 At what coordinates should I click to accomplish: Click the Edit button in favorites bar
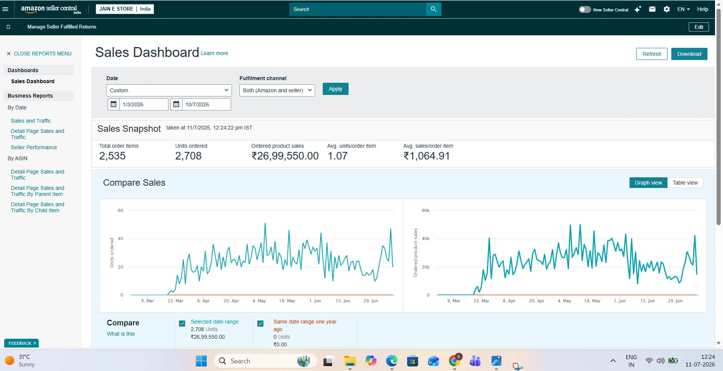tap(699, 27)
